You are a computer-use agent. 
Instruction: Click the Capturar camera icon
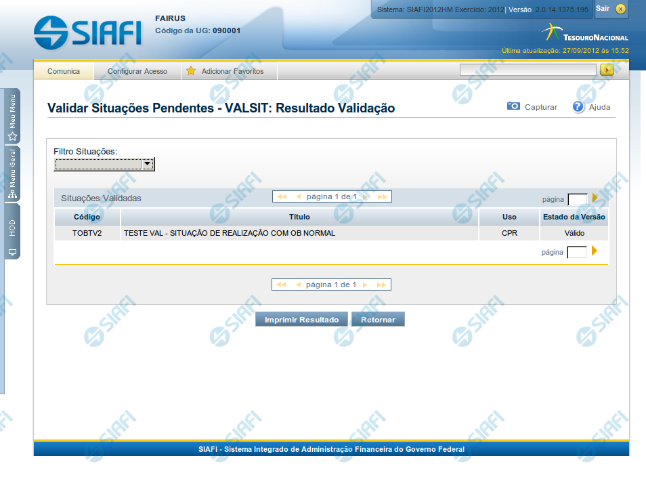point(514,106)
